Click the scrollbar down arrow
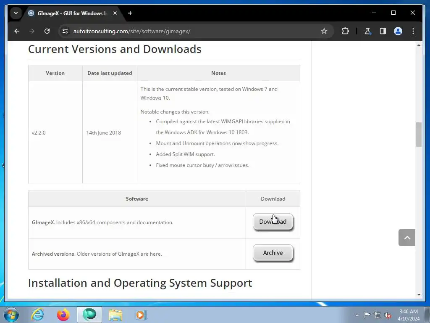 [419, 295]
